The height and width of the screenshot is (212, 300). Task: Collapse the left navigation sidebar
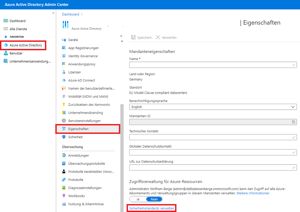(x=53, y=13)
